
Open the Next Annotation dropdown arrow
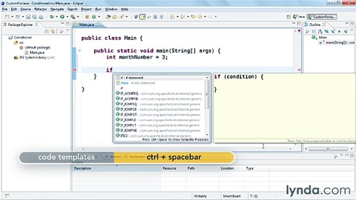coord(177,17)
